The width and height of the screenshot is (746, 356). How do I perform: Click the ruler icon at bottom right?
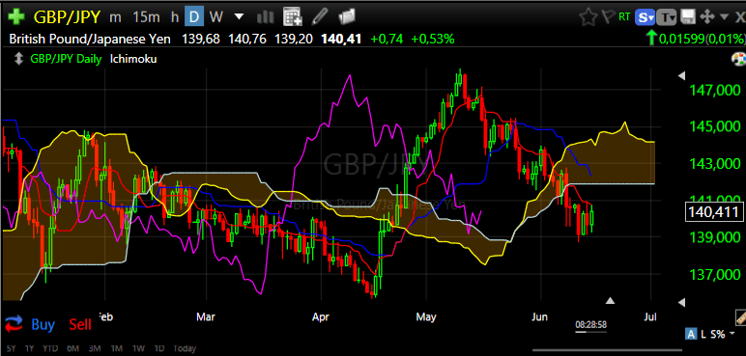click(x=740, y=317)
